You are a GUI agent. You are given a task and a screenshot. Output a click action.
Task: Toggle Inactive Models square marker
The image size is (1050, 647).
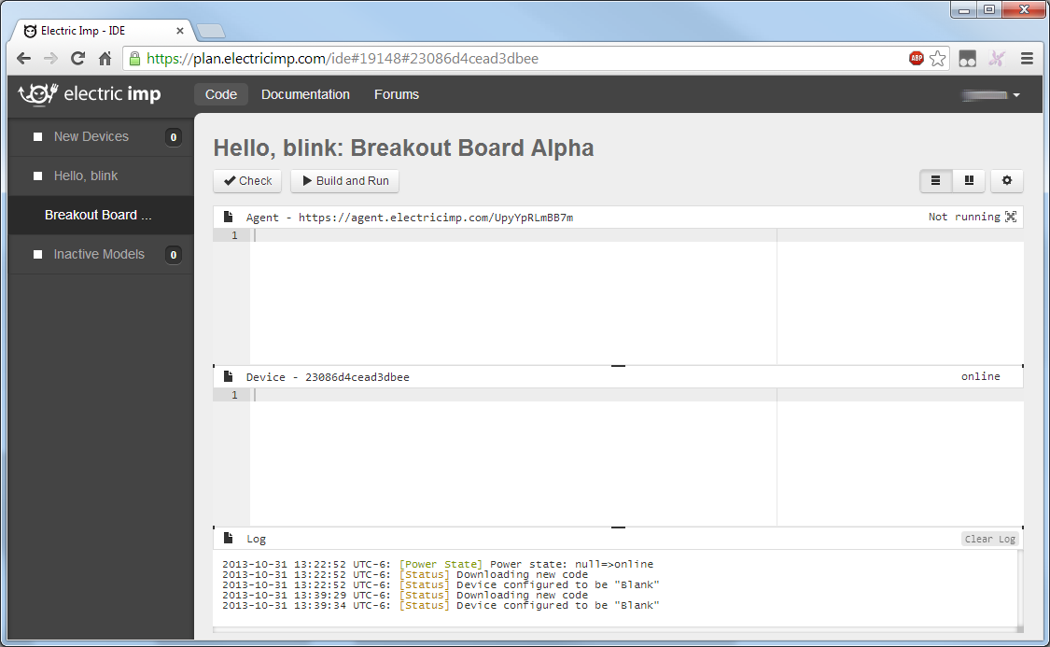click(x=38, y=255)
